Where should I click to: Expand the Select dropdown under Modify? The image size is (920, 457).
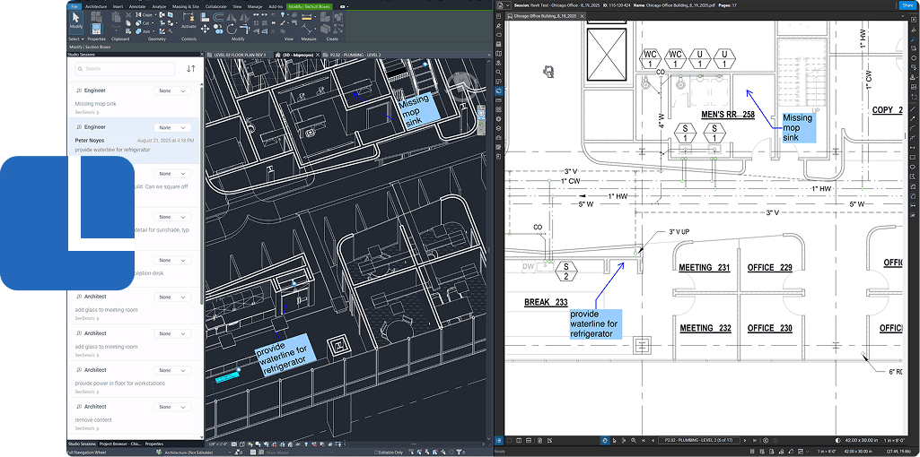point(75,39)
